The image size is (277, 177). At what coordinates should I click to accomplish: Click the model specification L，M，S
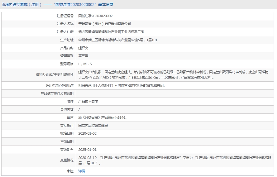click(85, 64)
